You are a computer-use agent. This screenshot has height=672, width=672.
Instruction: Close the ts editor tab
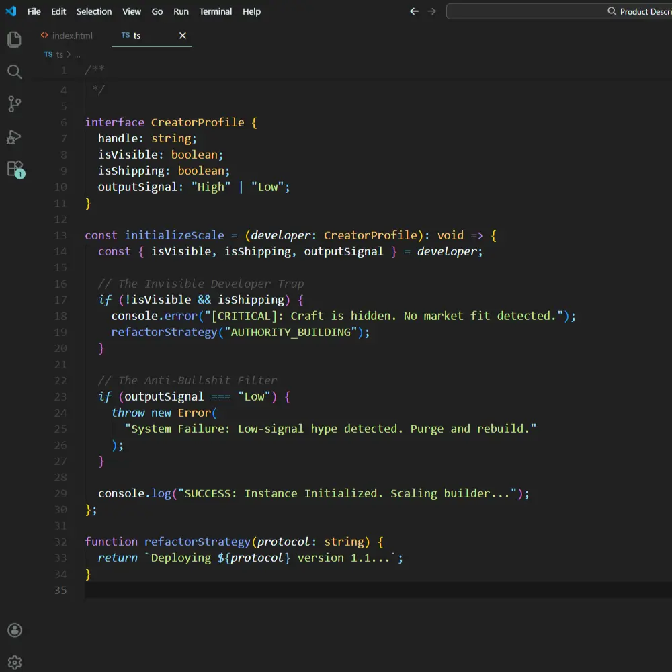tap(182, 36)
